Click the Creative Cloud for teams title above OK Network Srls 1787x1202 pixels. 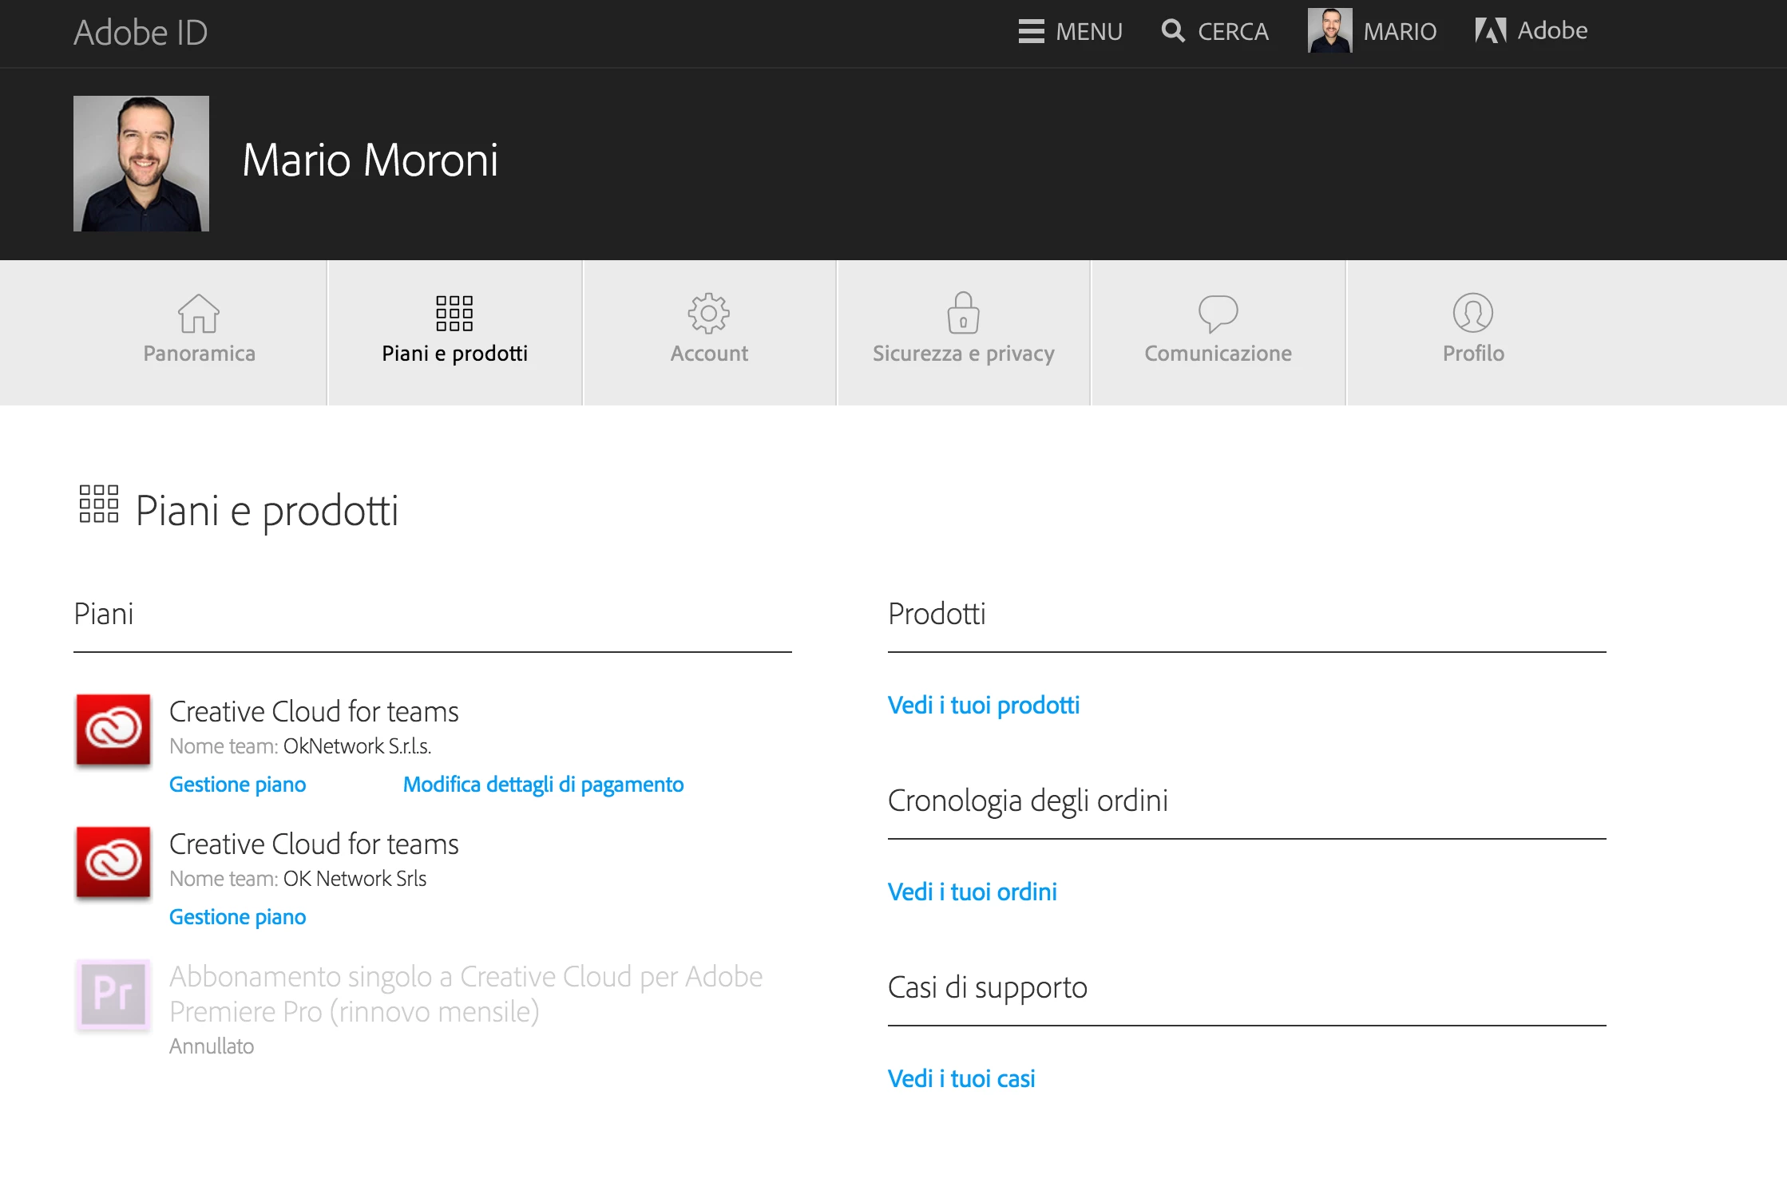tap(314, 844)
